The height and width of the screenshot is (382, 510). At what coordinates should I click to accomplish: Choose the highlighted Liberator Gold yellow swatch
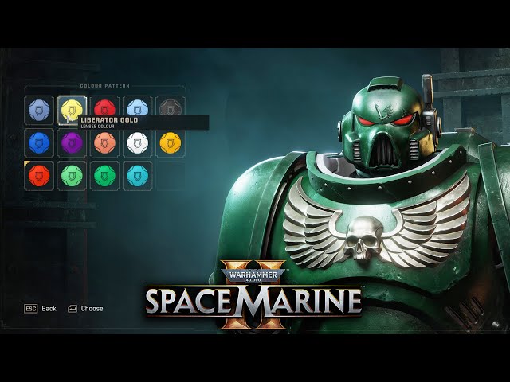coord(72,110)
